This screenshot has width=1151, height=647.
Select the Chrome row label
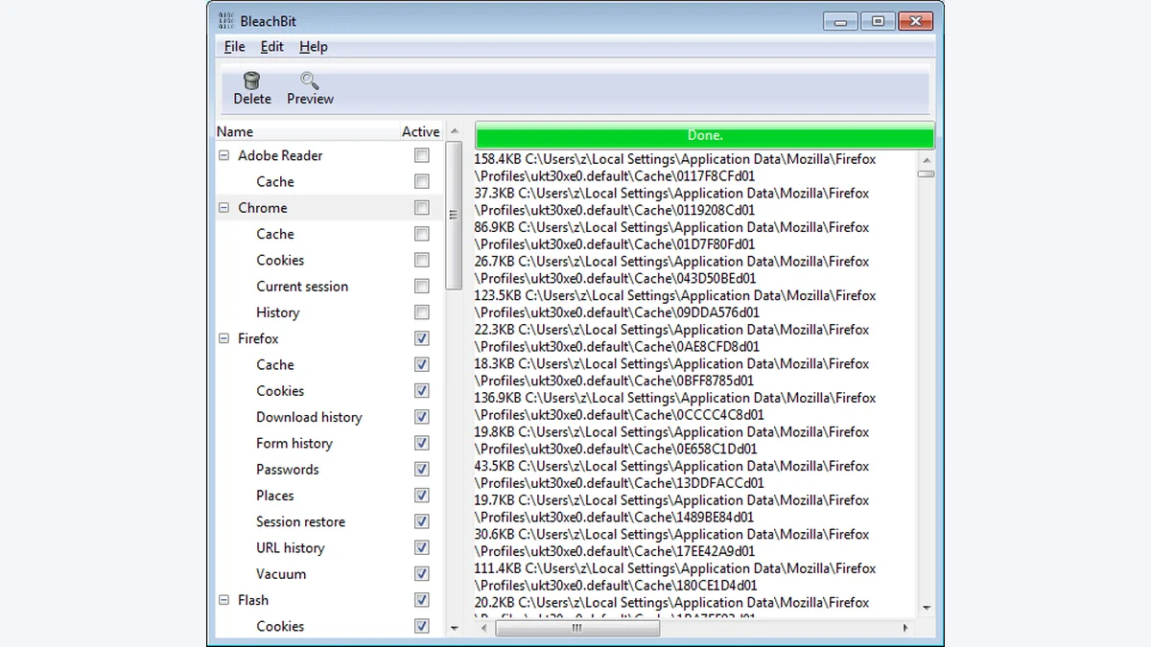[x=262, y=208]
